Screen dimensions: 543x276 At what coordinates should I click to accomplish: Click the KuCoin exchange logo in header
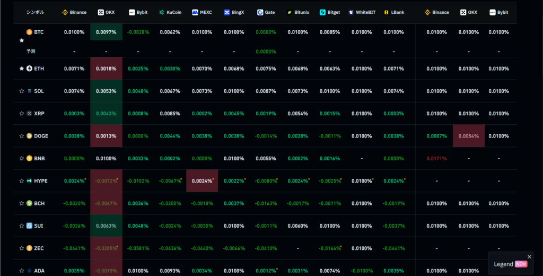click(x=162, y=12)
